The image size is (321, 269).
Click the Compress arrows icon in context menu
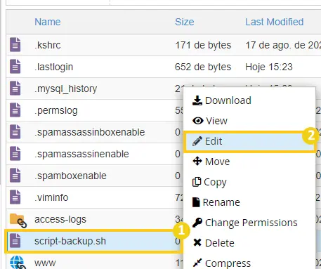click(x=197, y=263)
